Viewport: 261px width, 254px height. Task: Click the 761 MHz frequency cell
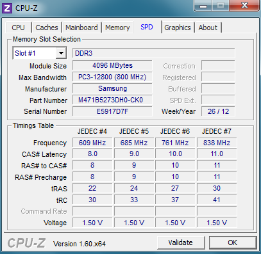175,143
